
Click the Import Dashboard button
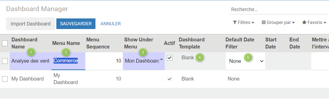[30, 24]
